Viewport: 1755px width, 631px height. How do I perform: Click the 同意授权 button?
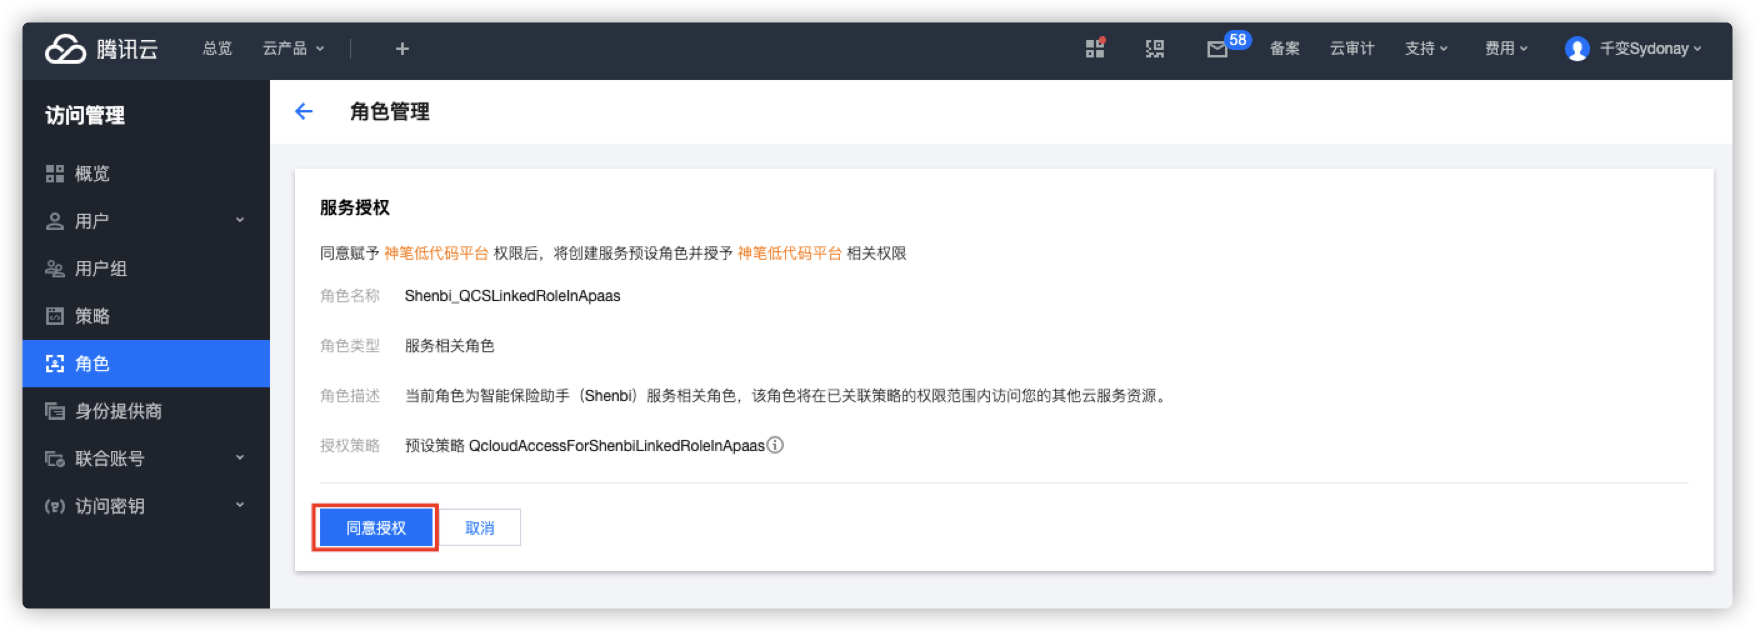click(376, 527)
